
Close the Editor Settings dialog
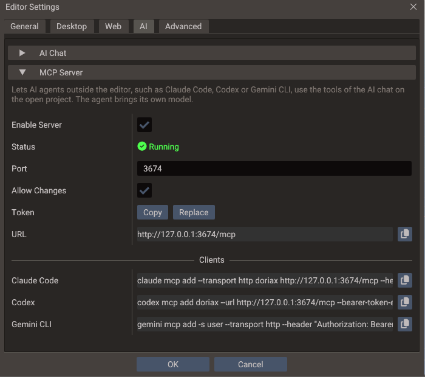(413, 7)
